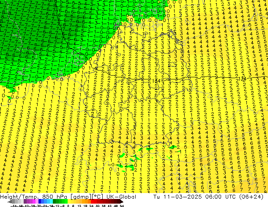Click the '[°C]' unit label
This screenshot has height=207, width=268.
click(98, 197)
